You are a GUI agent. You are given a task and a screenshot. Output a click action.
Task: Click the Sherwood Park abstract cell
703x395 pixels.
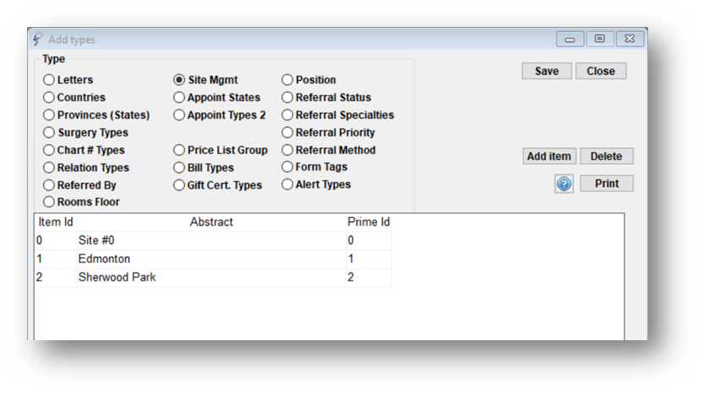tap(211, 277)
